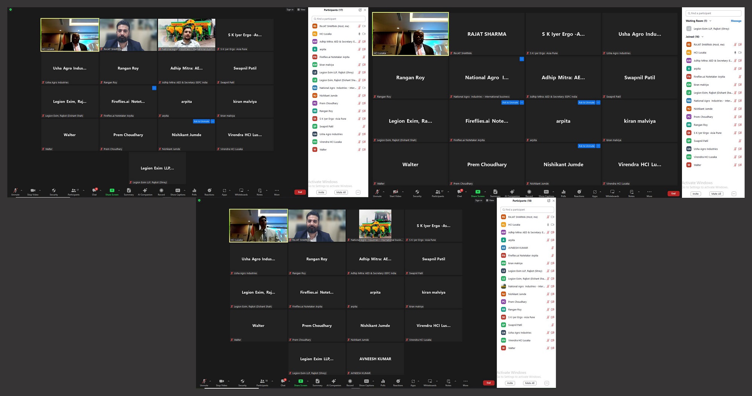The image size is (752, 396).
Task: Expand Whiteboards options arrow in top-left Zoom window
Action: pos(248,190)
